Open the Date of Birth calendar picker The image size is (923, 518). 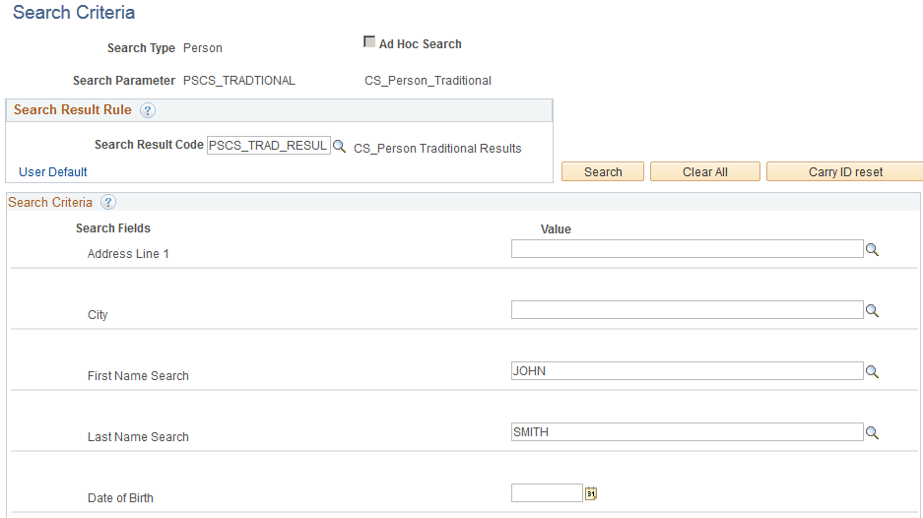591,493
